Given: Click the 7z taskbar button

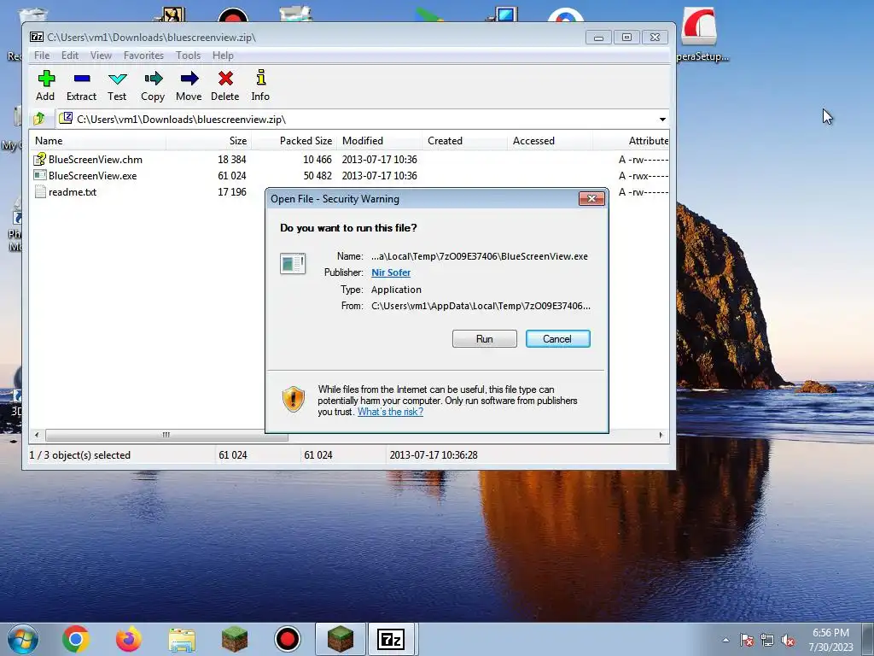Looking at the screenshot, I should click(x=391, y=639).
